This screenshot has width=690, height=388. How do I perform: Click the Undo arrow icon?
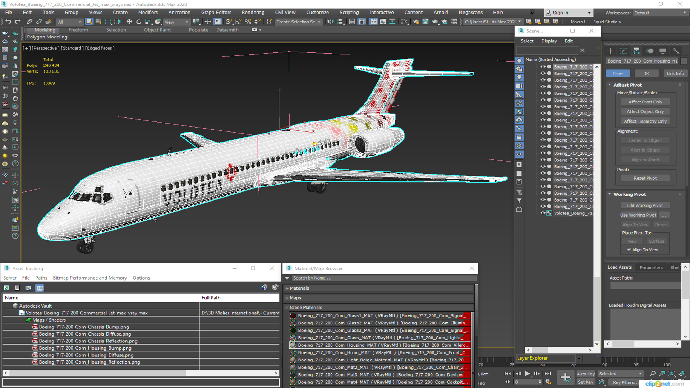point(8,22)
